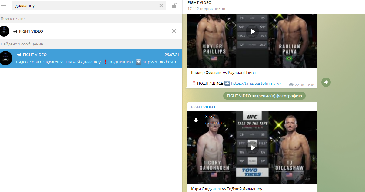This screenshot has width=365, height=192.
Task: Remove the FIGHT VIDEO chat search filter
Action: (174, 31)
